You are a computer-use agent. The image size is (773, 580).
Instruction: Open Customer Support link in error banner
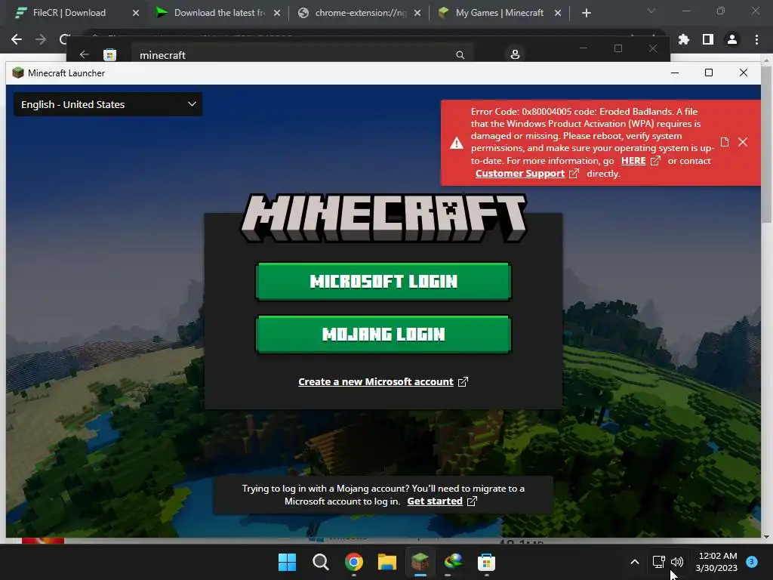point(526,174)
